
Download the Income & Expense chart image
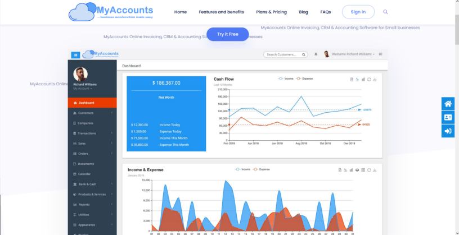point(375,170)
